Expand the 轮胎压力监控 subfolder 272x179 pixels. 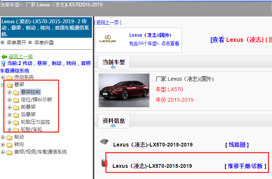coord(10,122)
